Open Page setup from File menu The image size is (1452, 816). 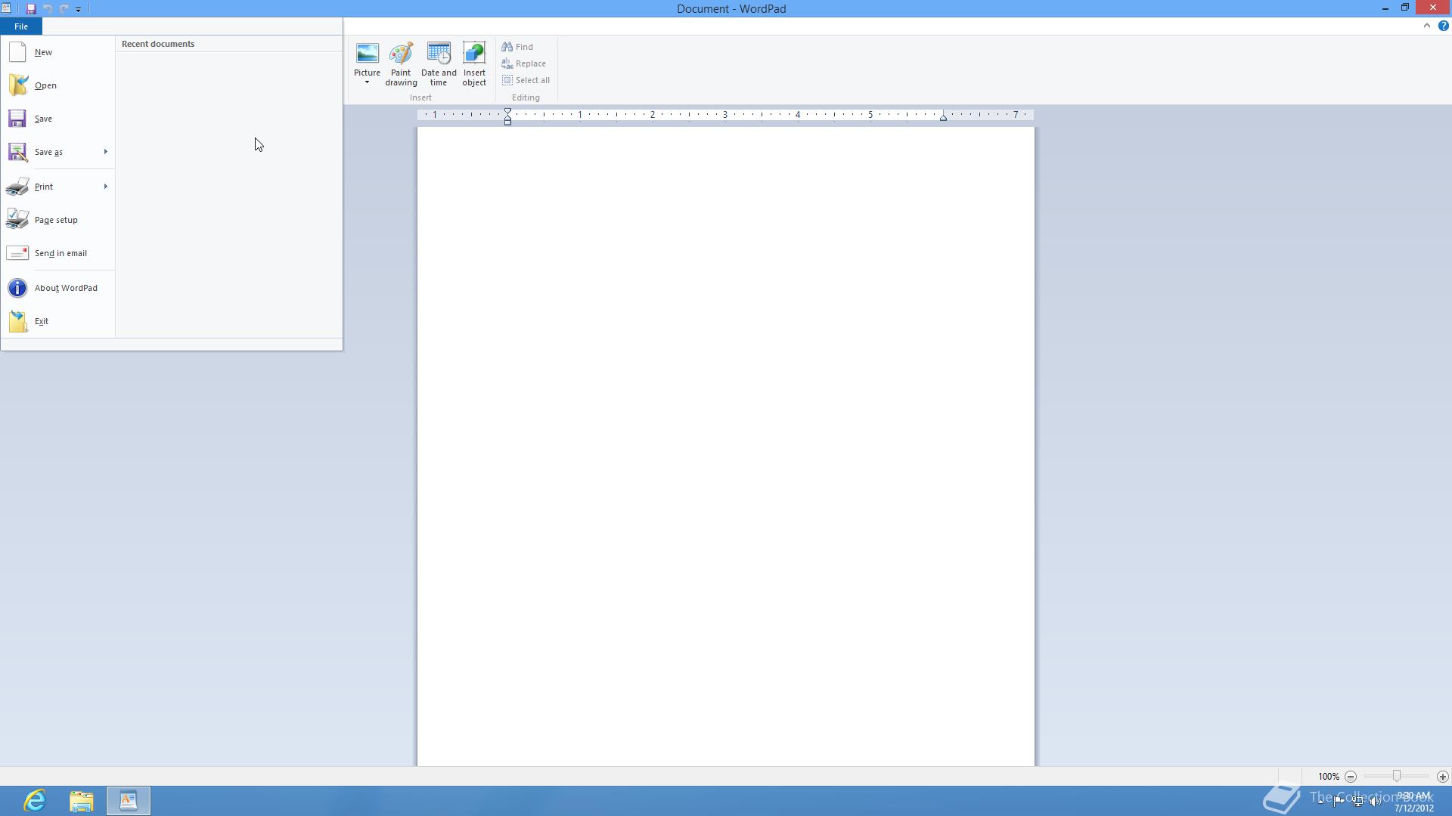click(x=57, y=220)
